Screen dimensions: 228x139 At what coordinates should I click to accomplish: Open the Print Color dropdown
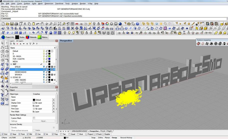tap(54, 109)
